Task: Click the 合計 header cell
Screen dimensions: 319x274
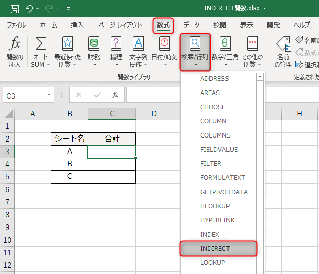Action: (x=112, y=139)
